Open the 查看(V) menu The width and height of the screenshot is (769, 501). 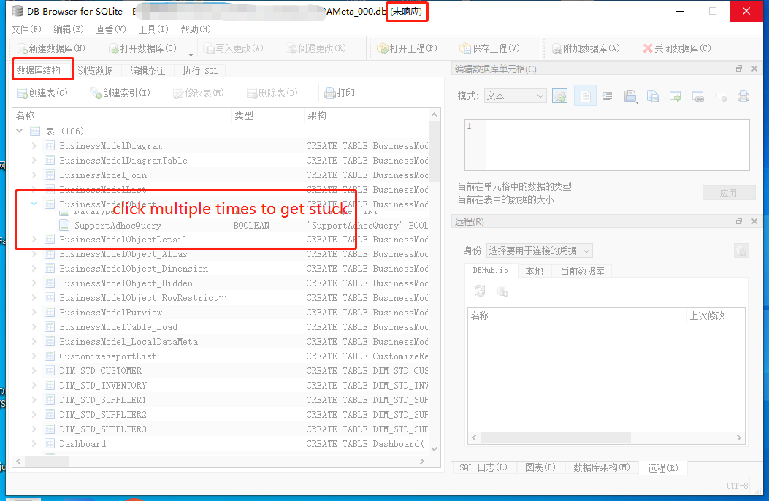pyautogui.click(x=111, y=29)
